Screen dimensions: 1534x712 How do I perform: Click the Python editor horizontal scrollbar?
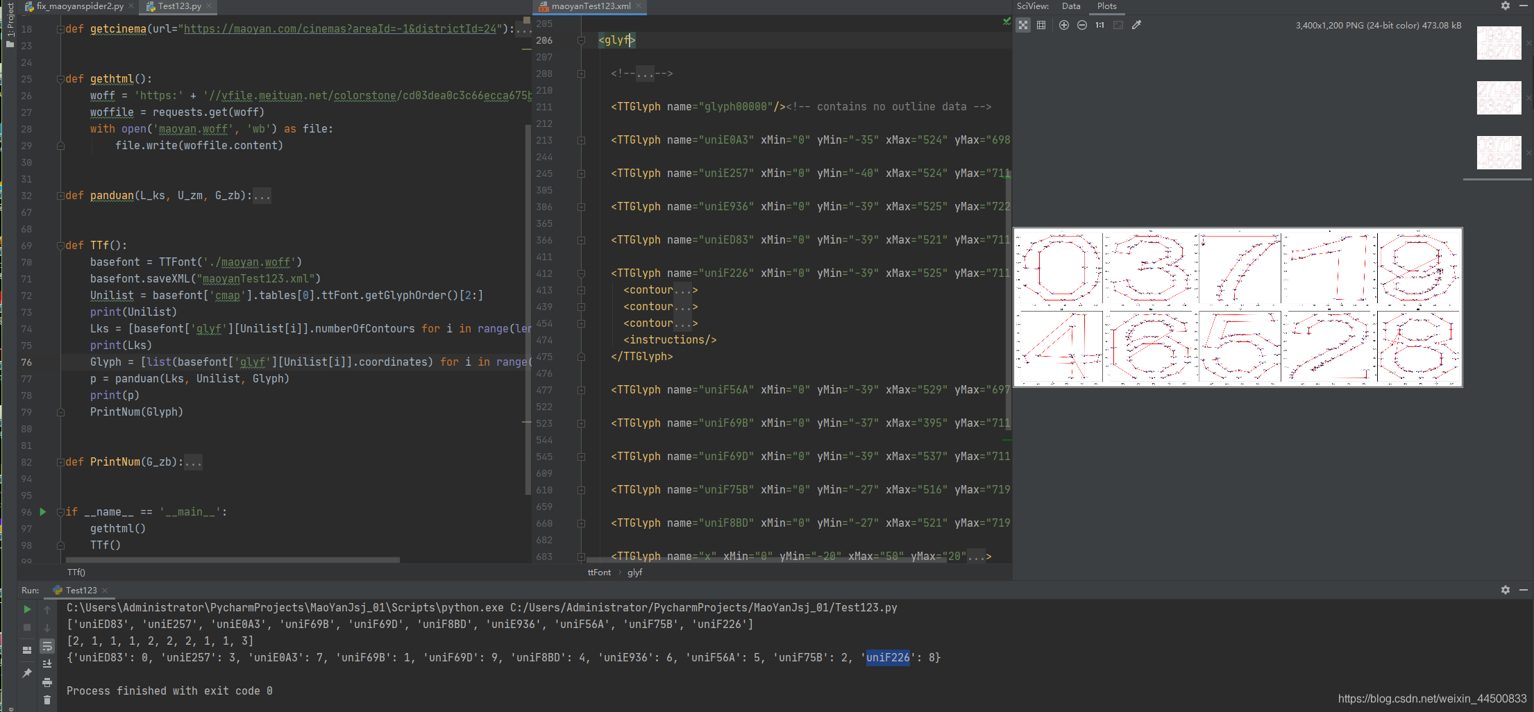(x=233, y=559)
